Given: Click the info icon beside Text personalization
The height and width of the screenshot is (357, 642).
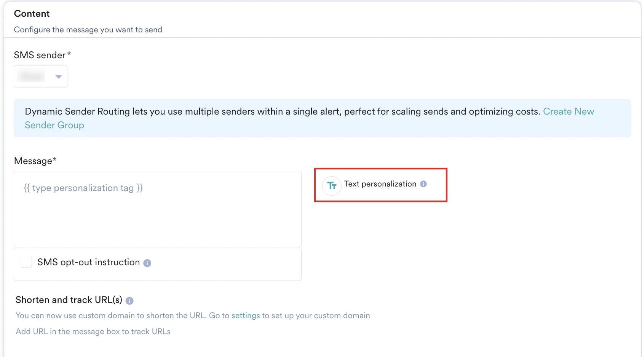Looking at the screenshot, I should (x=423, y=184).
